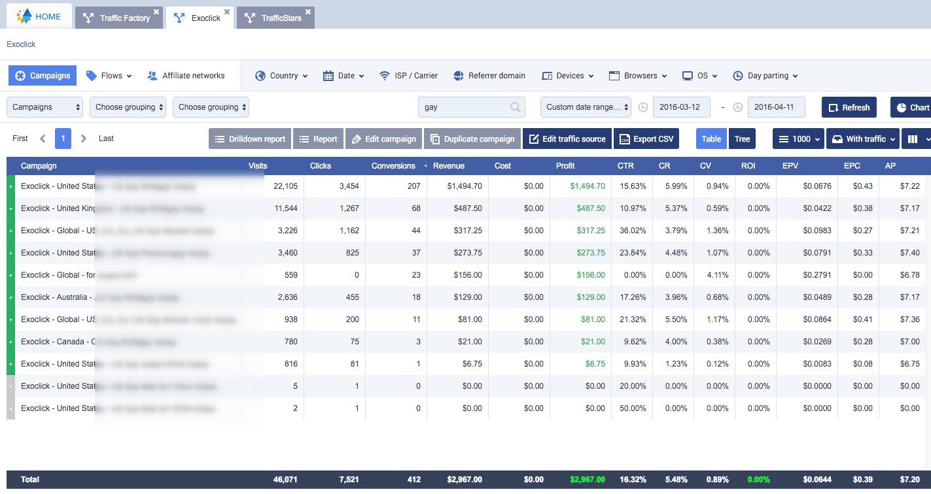This screenshot has width=931, height=494.
Task: Click the next page arrow
Action: (83, 139)
